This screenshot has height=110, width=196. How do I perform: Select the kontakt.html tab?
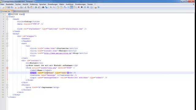[x=6, y=11]
